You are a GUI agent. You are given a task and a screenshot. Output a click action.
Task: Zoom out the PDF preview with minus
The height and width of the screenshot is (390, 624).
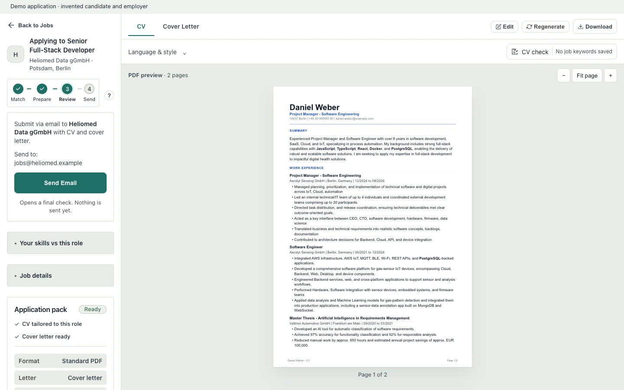[564, 75]
